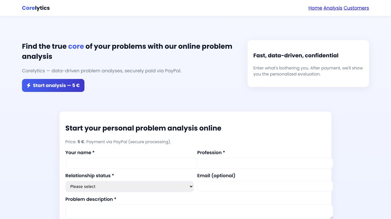Click the arrow on the Relationship status select

click(x=191, y=186)
